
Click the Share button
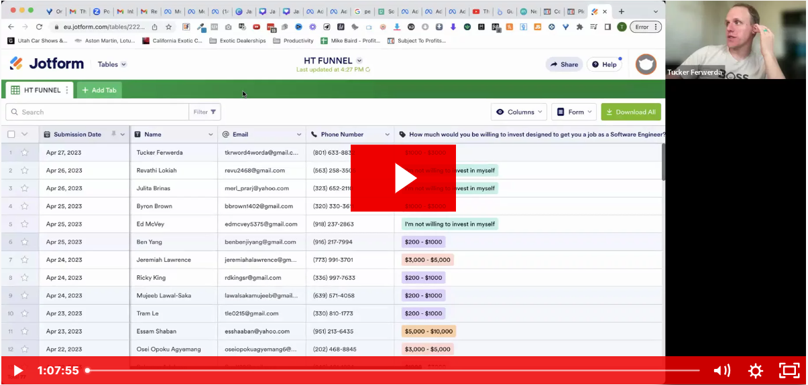click(x=563, y=64)
